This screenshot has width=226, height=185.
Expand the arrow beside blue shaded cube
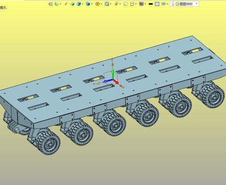[x=83, y=4]
